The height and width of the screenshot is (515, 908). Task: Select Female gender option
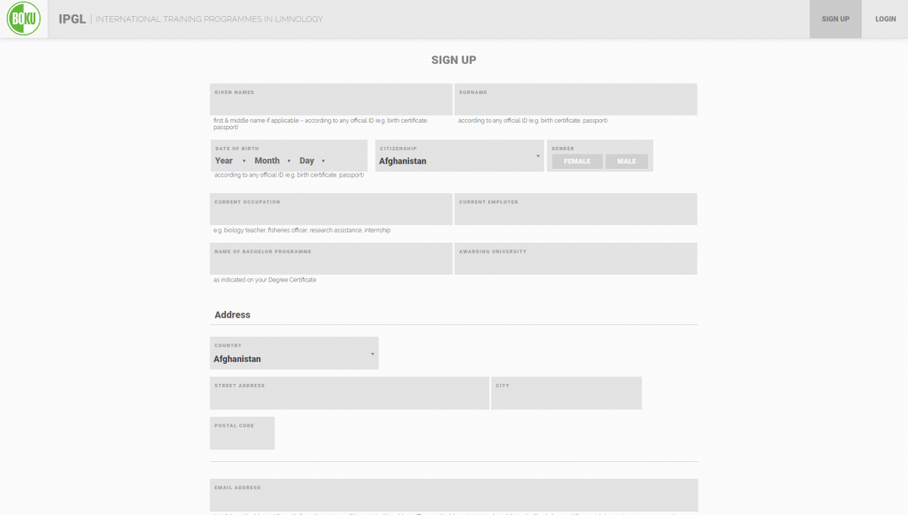[577, 161]
